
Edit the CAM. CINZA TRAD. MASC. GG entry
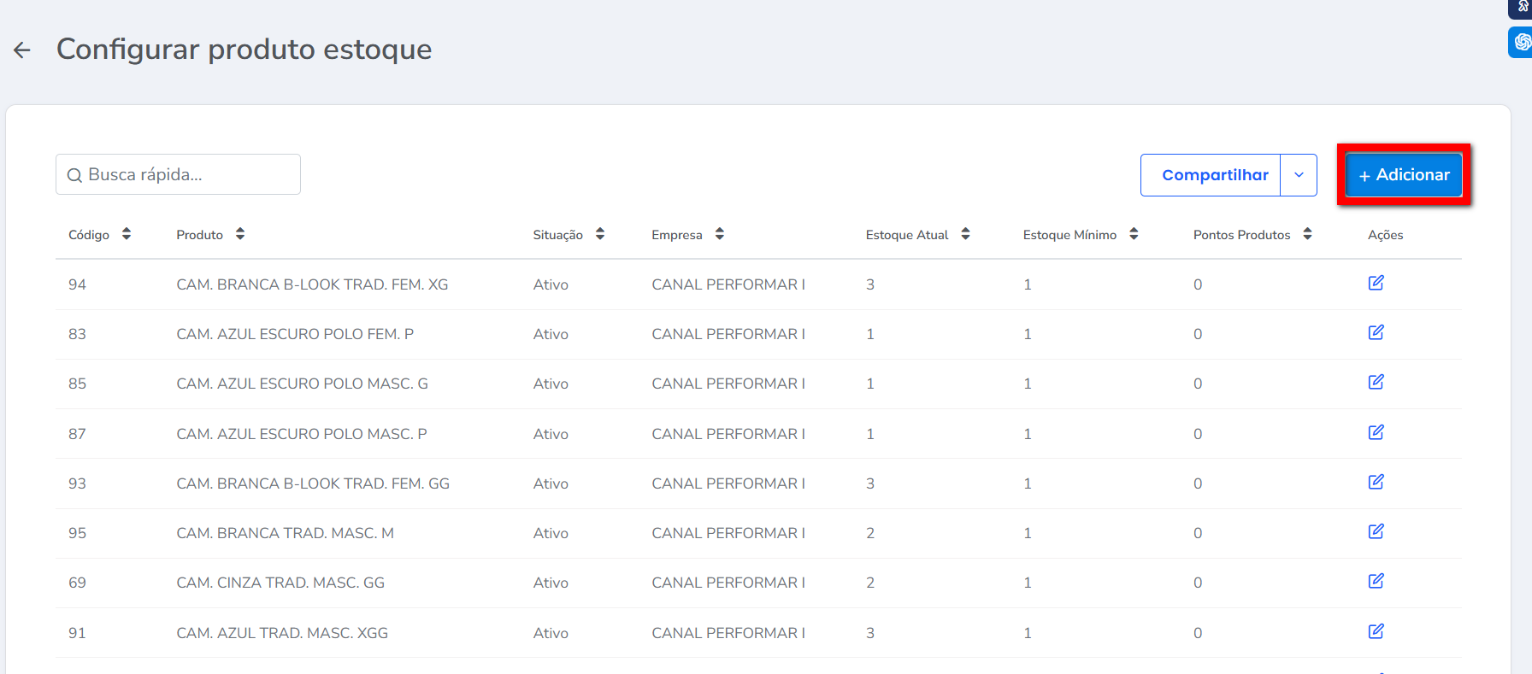[1376, 581]
